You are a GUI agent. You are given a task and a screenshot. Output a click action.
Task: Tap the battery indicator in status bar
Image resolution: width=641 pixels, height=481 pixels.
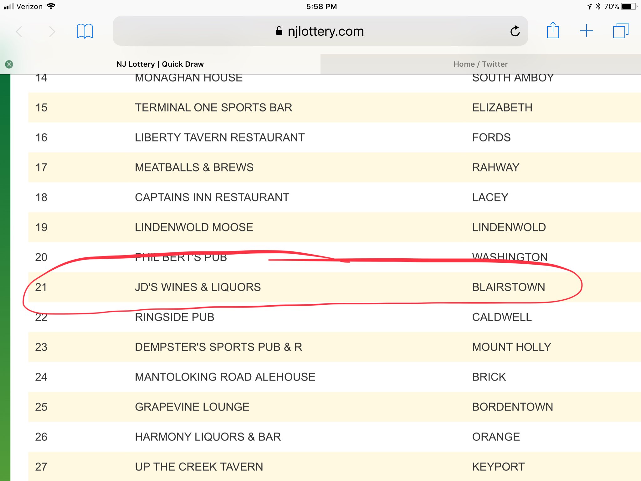click(628, 7)
